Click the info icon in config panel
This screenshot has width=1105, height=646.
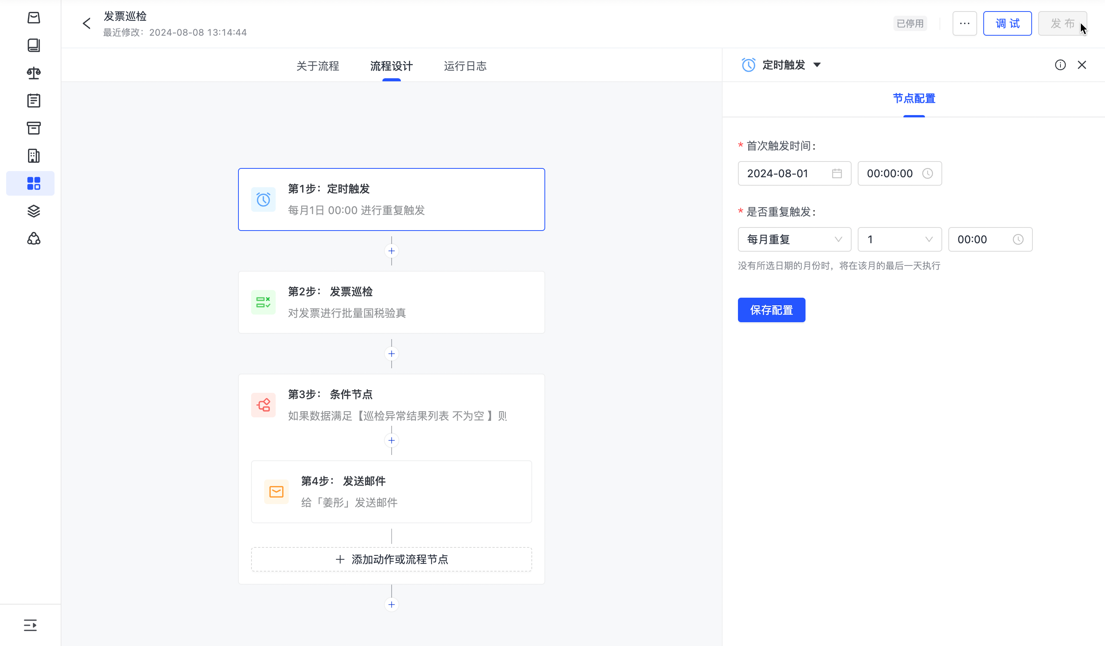pyautogui.click(x=1060, y=65)
